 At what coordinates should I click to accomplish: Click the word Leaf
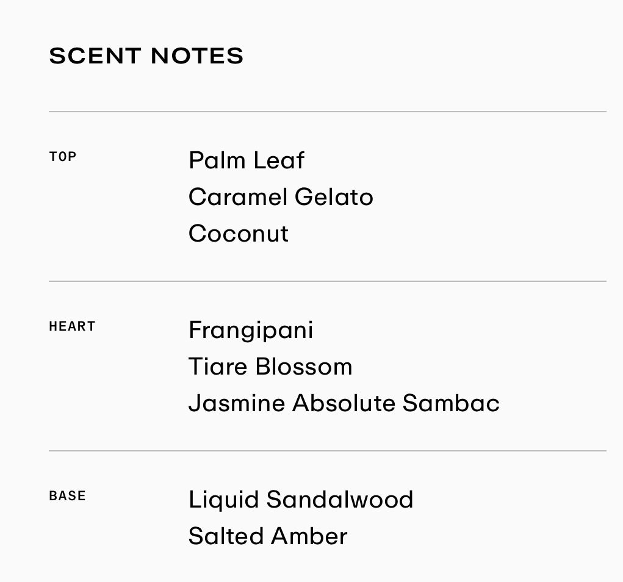click(278, 160)
